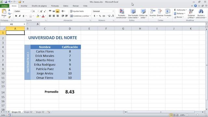
Task: Switch to Grupo 03 sheet tab
Action: (40, 112)
